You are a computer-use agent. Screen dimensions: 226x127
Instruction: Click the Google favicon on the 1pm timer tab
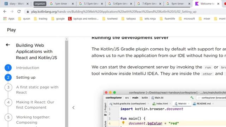(51, 4)
